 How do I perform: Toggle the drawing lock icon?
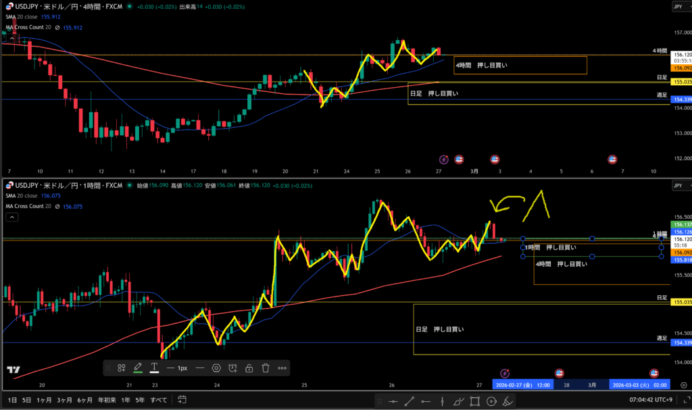click(x=249, y=368)
